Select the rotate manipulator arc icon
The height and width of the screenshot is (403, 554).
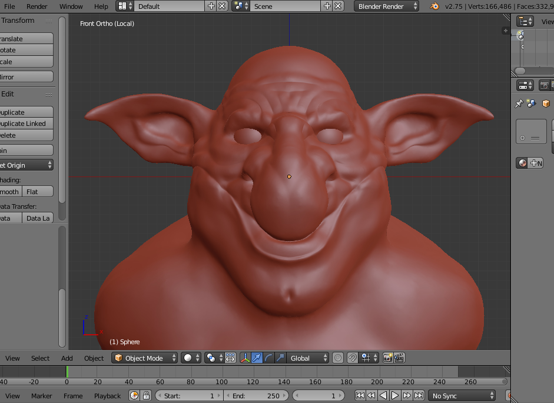(268, 358)
